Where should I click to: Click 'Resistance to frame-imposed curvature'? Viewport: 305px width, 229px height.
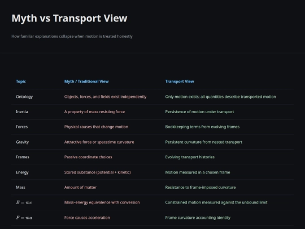pos(201,187)
